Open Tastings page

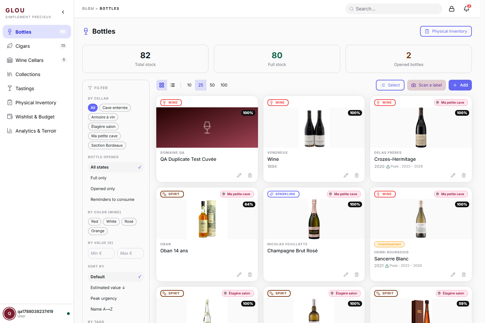(37, 88)
